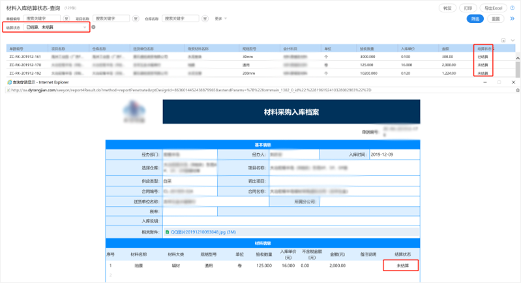Minimize the Internet Explorer popup window
This screenshot has height=283, width=521.
click(x=484, y=82)
